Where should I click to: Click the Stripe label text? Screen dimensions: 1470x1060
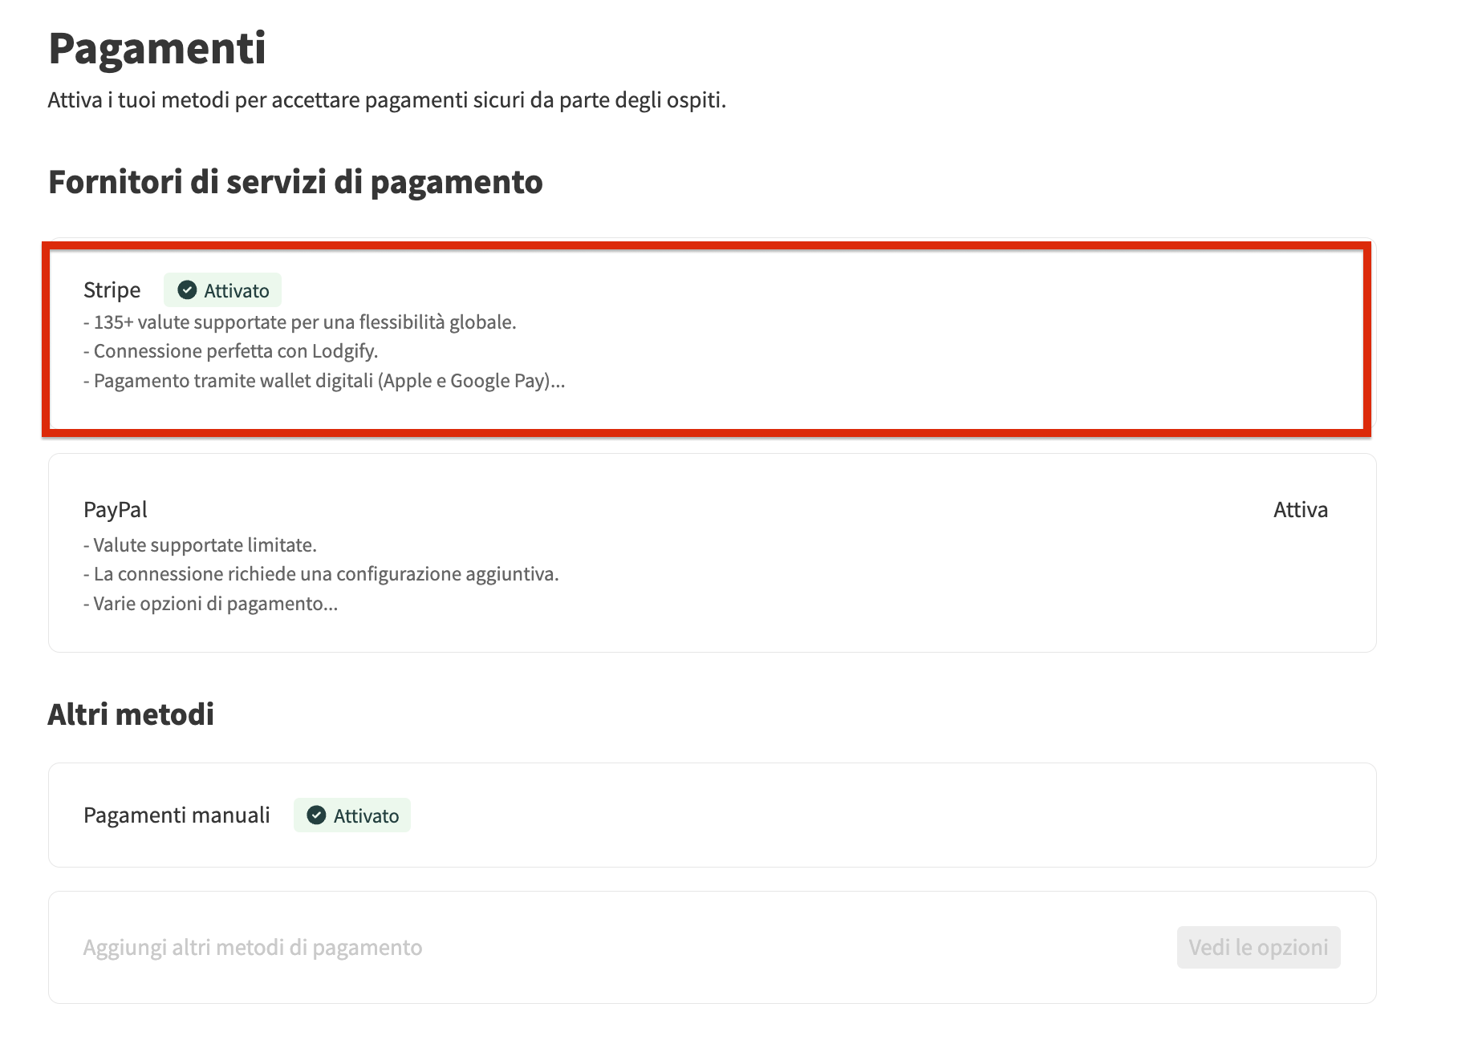tap(112, 289)
